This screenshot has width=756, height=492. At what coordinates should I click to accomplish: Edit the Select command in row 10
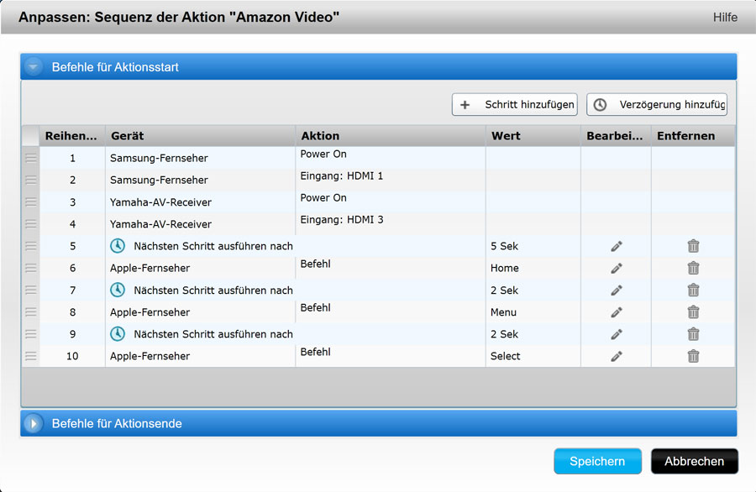tap(617, 356)
